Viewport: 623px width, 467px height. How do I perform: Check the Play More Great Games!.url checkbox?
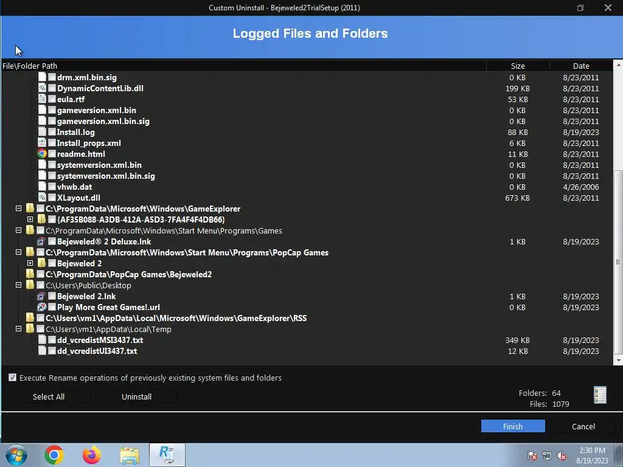[52, 307]
